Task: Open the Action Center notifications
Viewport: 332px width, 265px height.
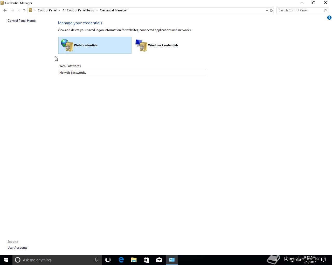Action: pyautogui.click(x=323, y=260)
